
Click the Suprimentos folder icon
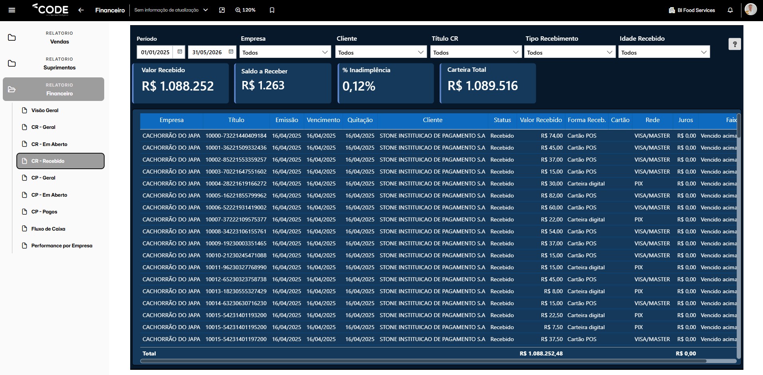(12, 63)
